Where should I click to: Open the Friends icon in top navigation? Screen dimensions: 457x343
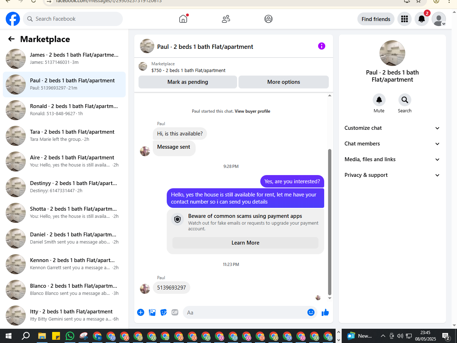pyautogui.click(x=226, y=19)
